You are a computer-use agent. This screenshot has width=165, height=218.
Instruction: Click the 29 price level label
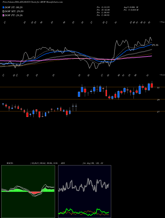coord(158,100)
